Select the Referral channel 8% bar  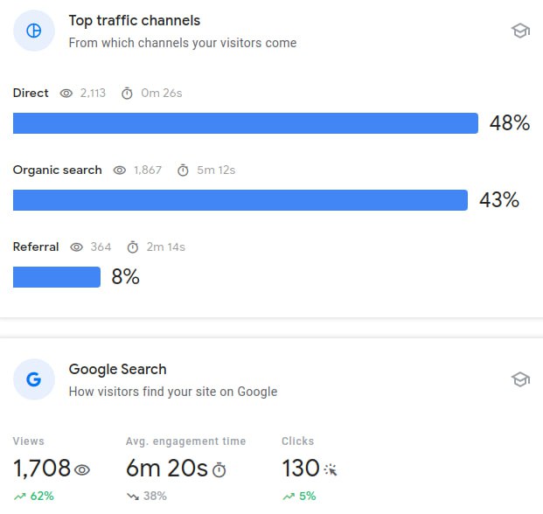(57, 277)
